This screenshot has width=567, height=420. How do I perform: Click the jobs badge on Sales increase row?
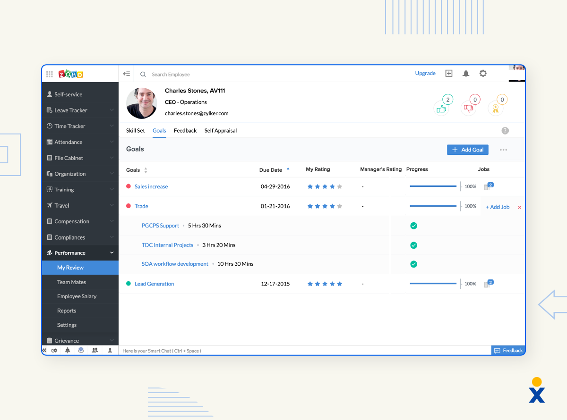coord(489,185)
